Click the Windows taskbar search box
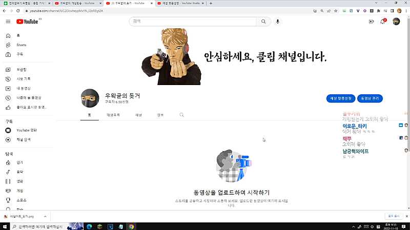Viewport: 410px width, 230px height. (38, 226)
